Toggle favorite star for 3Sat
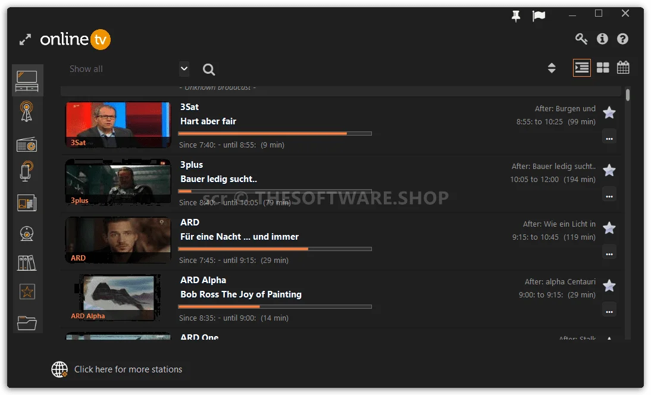 609,112
